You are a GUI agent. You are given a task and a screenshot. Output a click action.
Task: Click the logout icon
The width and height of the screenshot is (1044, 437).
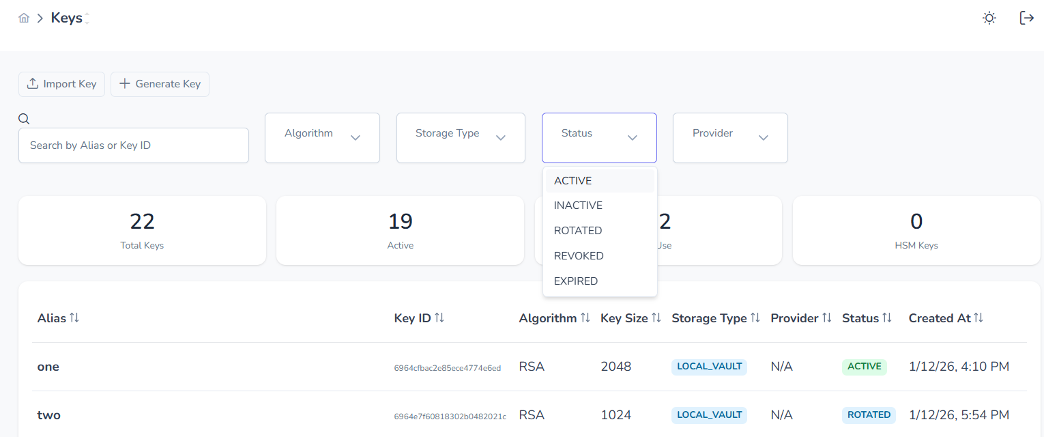[1026, 18]
